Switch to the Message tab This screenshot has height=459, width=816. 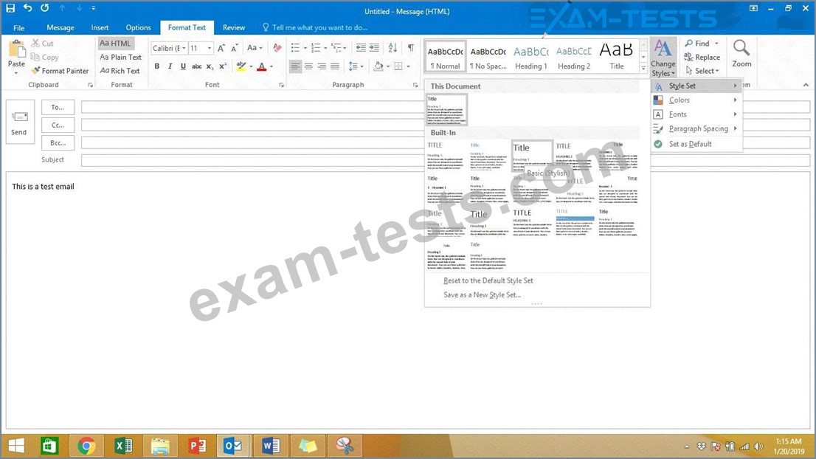point(60,27)
